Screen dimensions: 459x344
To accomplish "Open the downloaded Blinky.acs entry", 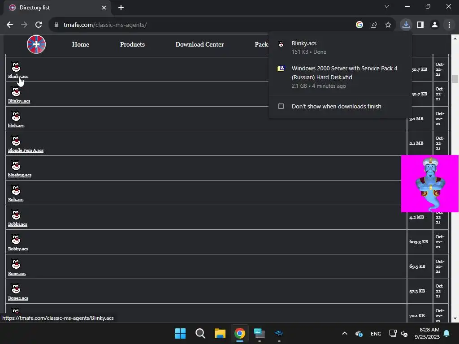I will [x=340, y=47].
